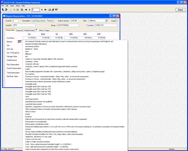The height and width of the screenshot is (151, 188).
Task: Pick 'Tractor over the road' entry
Action: tap(33, 139)
